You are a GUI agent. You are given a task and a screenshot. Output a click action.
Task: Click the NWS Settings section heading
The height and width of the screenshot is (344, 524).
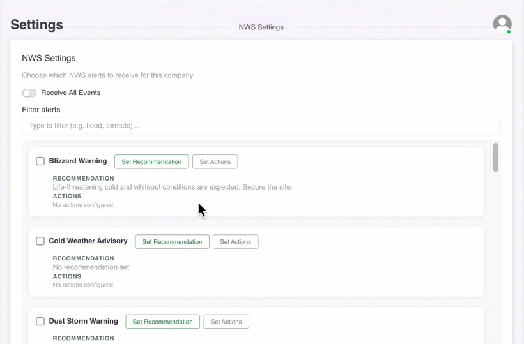tap(49, 58)
